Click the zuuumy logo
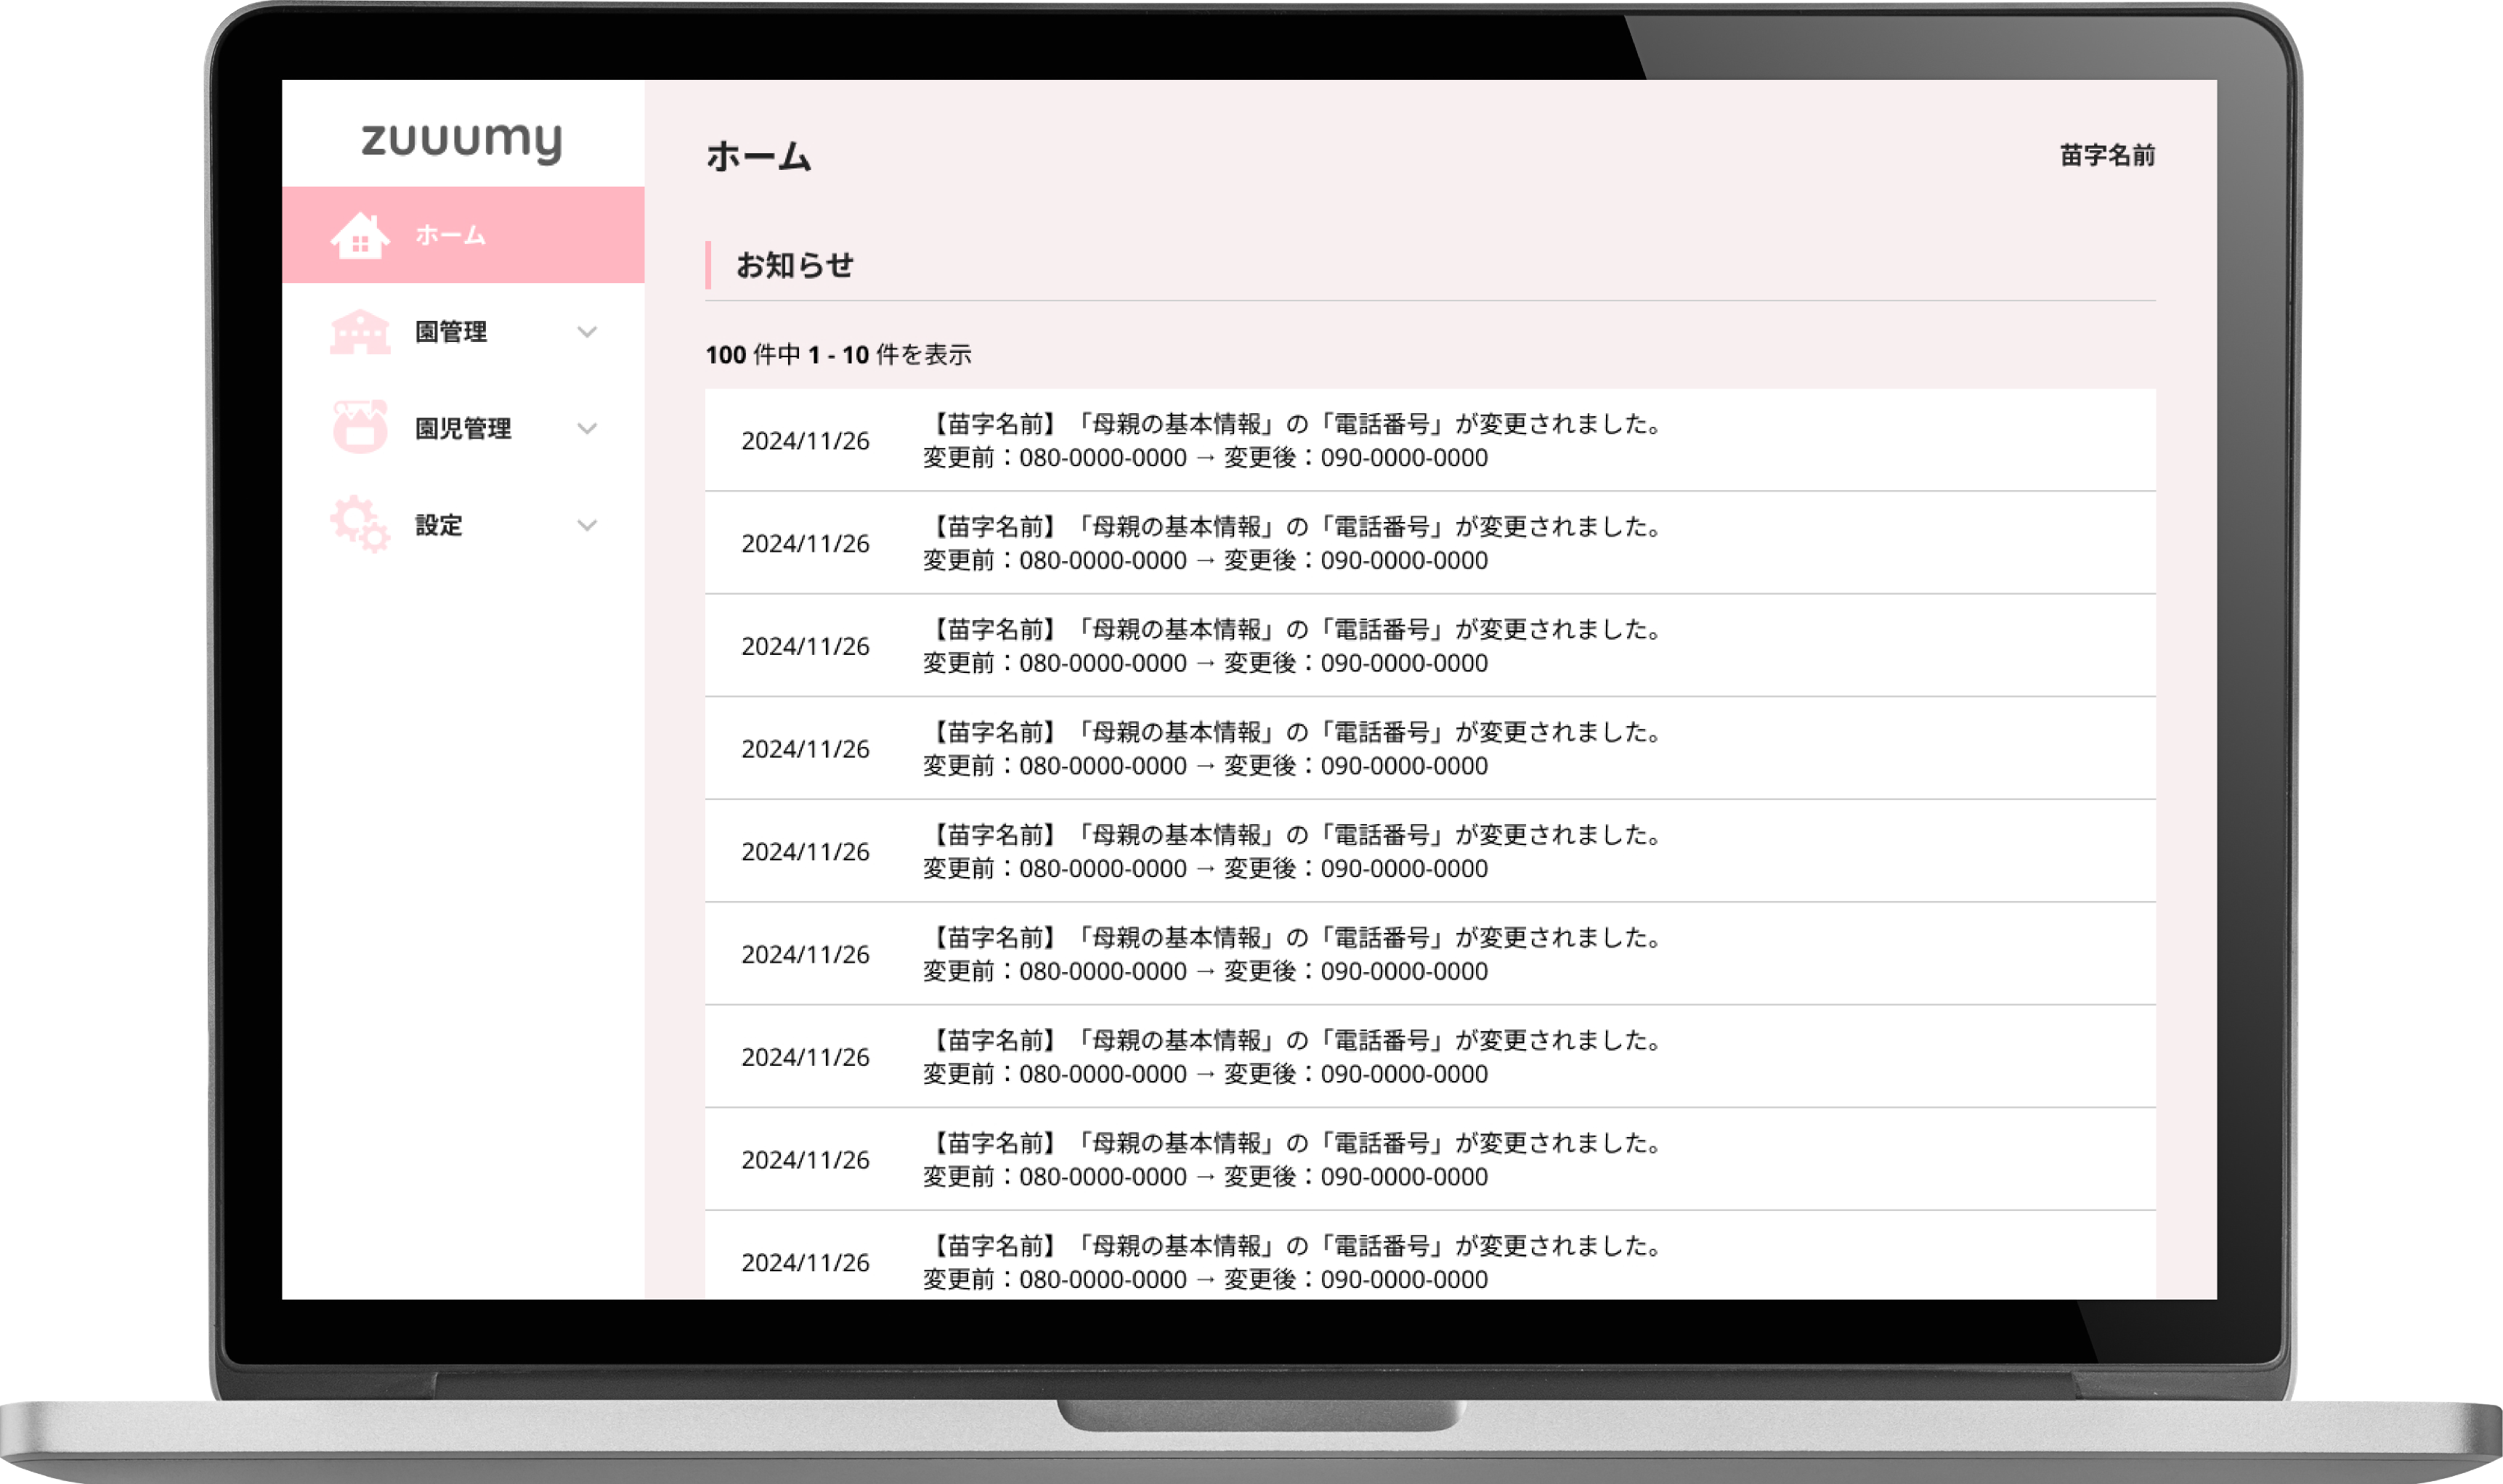Screen dimensions: 2503x1484 coord(462,142)
